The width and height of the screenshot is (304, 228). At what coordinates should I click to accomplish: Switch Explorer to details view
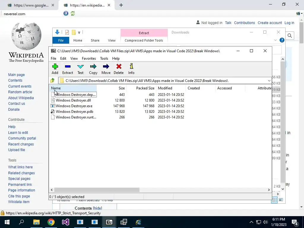(x=274, y=200)
